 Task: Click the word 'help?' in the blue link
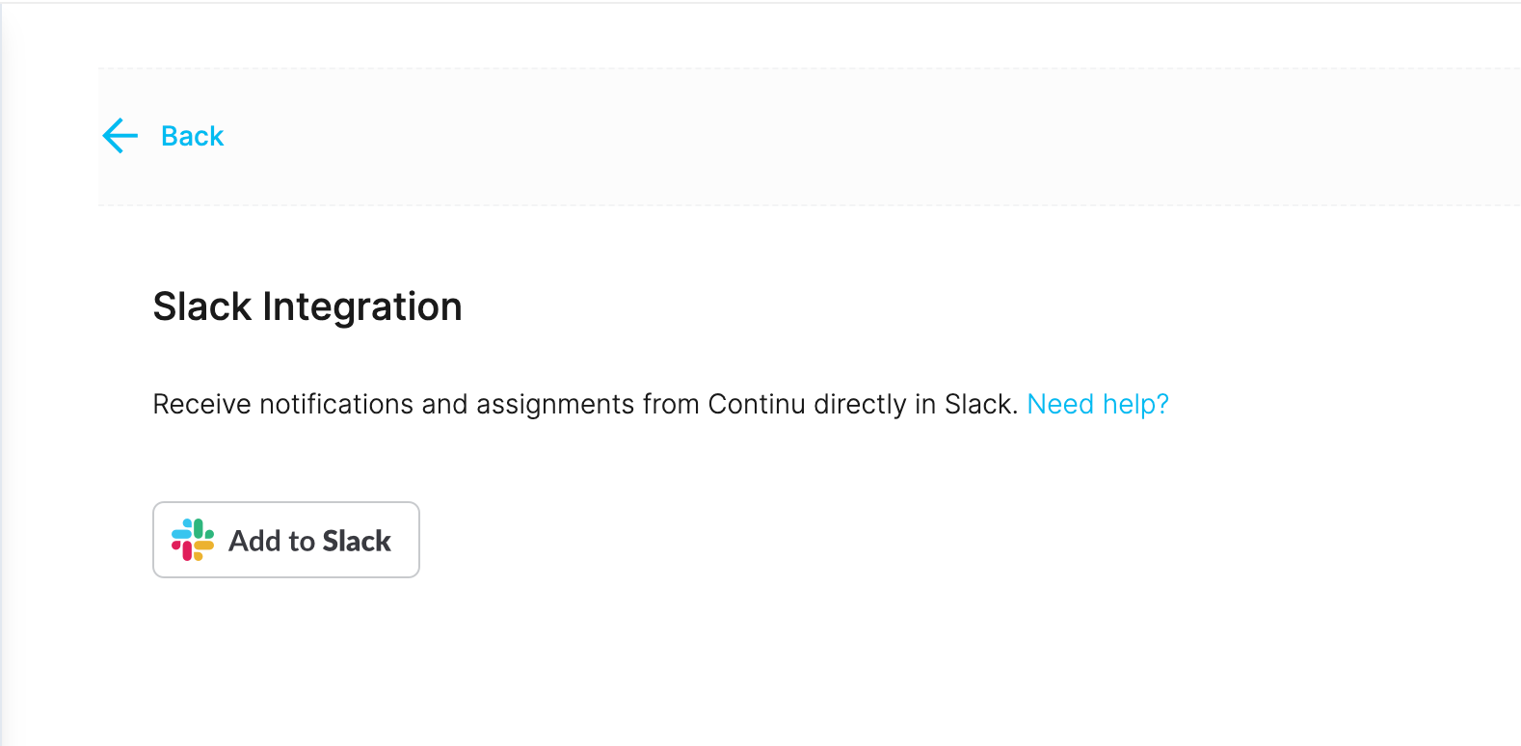1135,404
